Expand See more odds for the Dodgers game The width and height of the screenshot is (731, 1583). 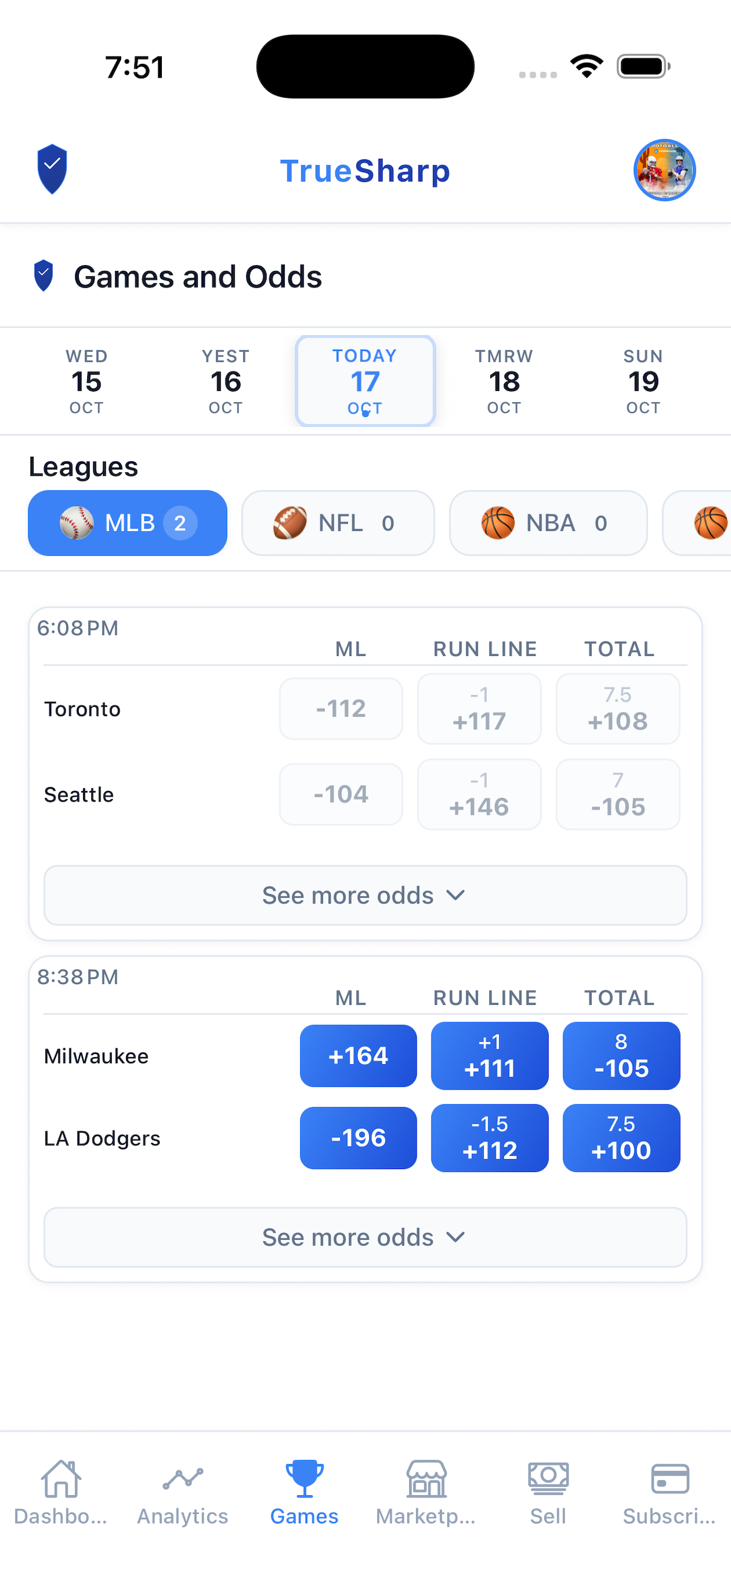(x=365, y=1237)
